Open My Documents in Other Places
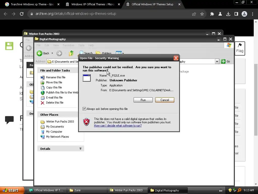The width and height of the screenshot is (258, 194). coord(55,127)
